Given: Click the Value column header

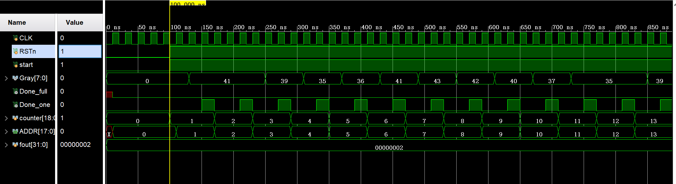Looking at the screenshot, I should point(80,23).
